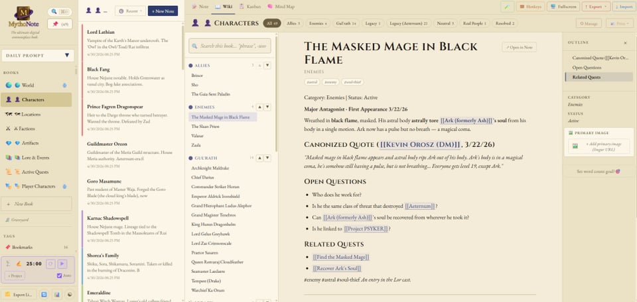Expand the Daily Prompt dropdown
Image resolution: width=637 pixels, height=302 pixels.
(x=38, y=56)
